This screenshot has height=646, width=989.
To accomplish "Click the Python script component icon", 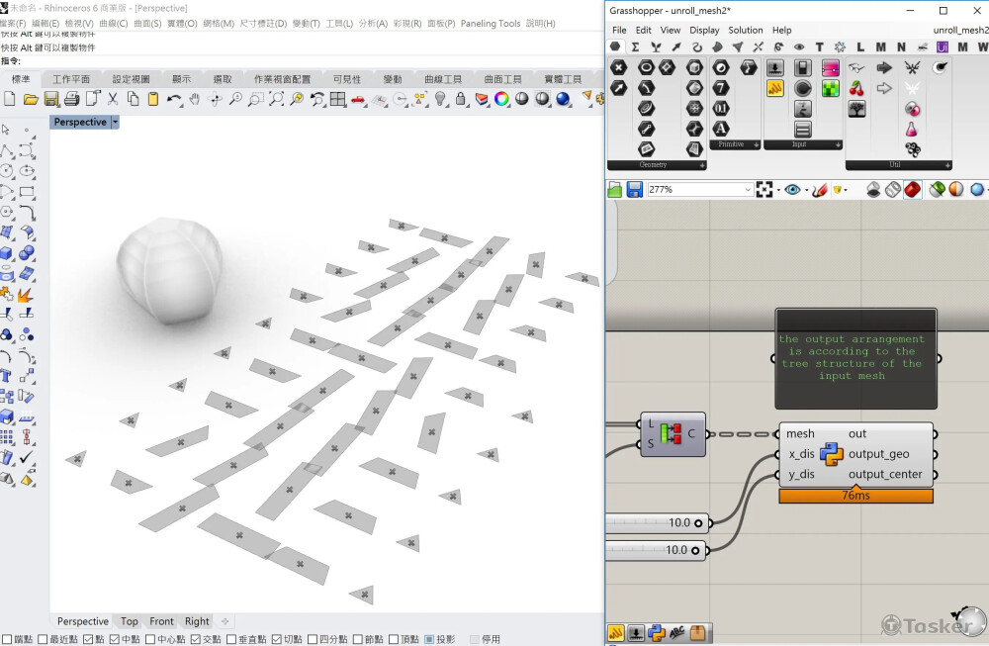I will pos(831,454).
